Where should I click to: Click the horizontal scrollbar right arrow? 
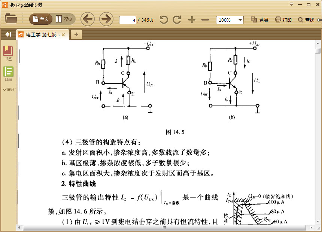coord(311,228)
